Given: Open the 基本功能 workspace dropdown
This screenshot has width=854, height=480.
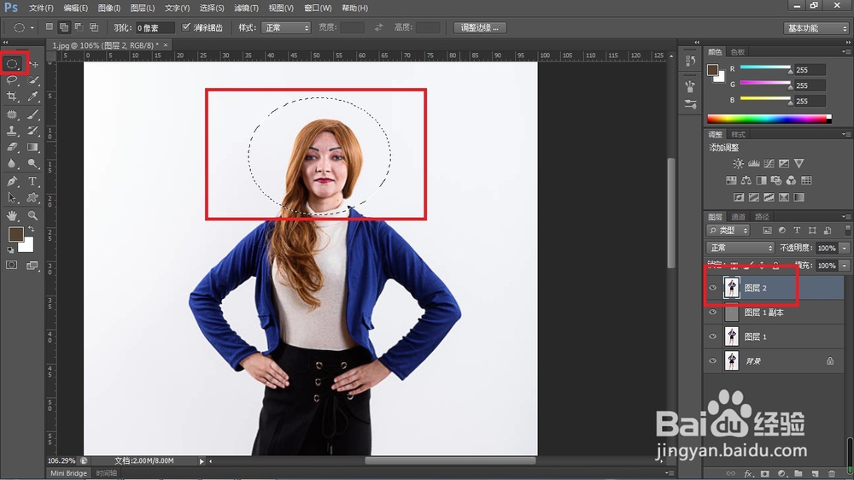Looking at the screenshot, I should pos(816,28).
